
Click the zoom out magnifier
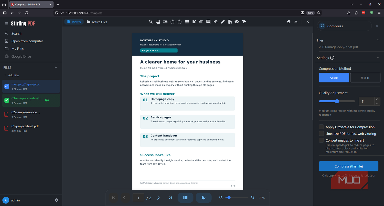pyautogui.click(x=221, y=198)
